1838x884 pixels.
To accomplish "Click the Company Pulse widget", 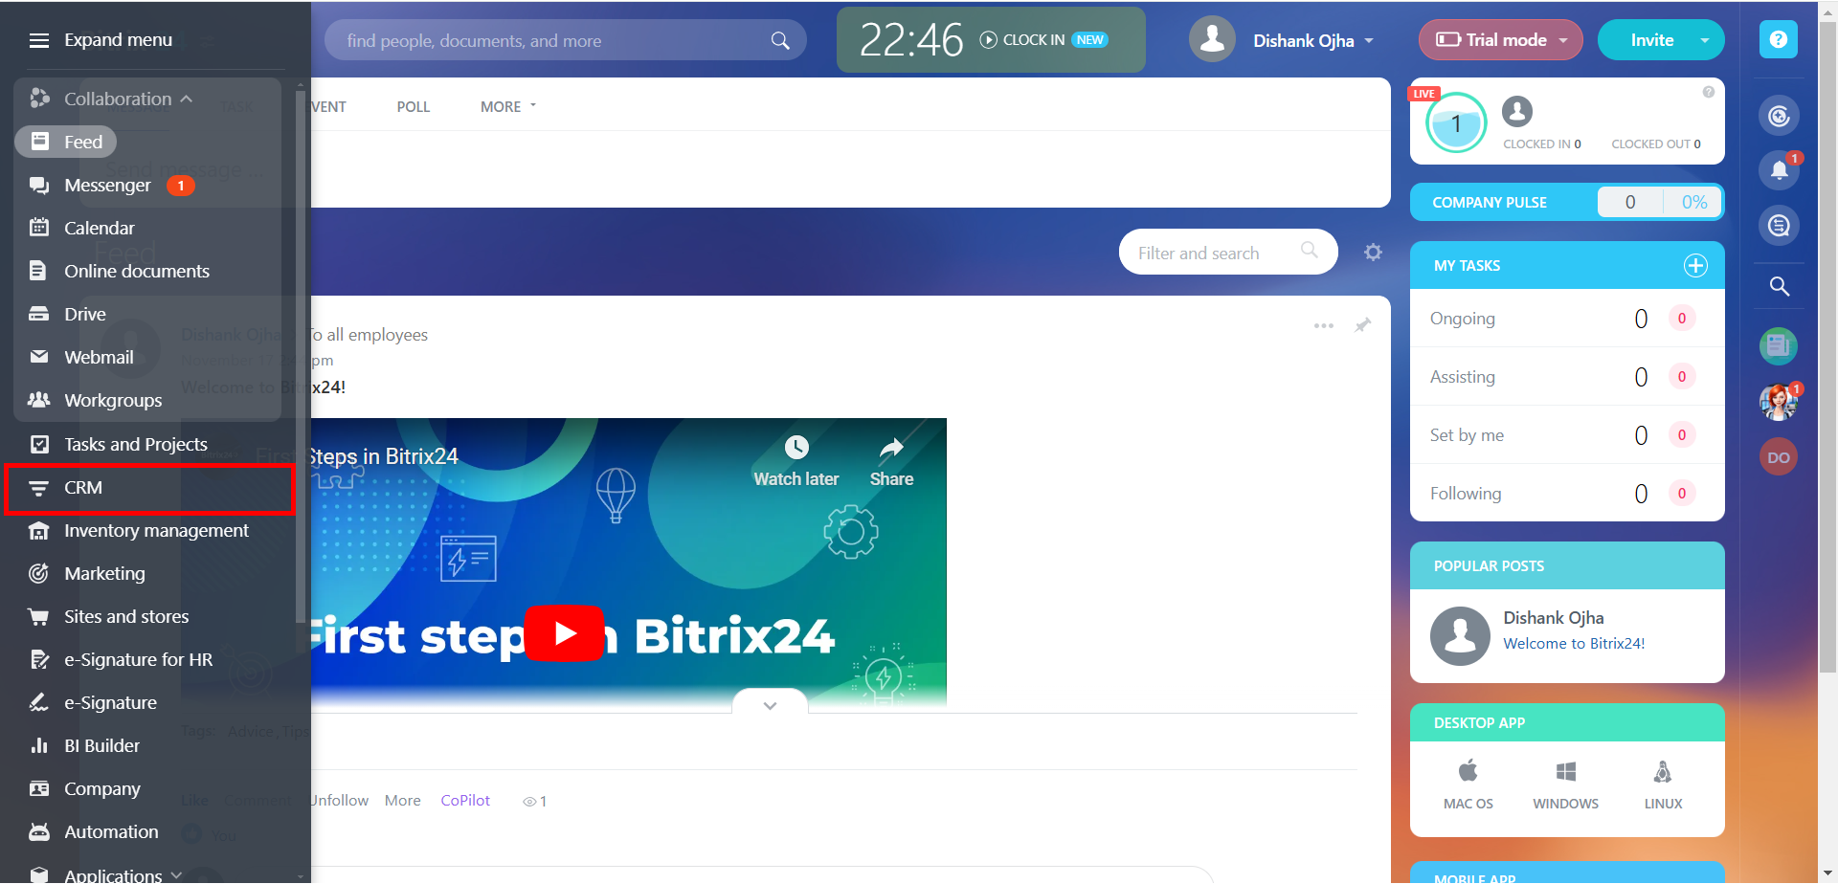I will point(1567,202).
